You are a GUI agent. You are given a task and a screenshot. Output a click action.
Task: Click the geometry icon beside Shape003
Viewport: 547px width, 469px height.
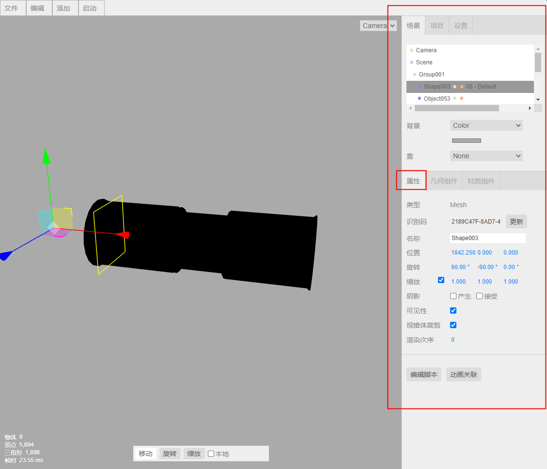coord(454,87)
